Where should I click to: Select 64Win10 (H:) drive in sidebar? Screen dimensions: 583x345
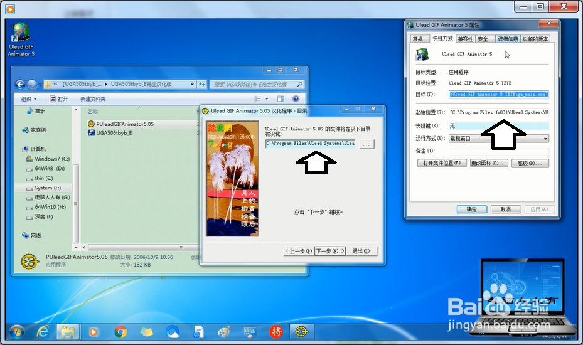point(46,207)
